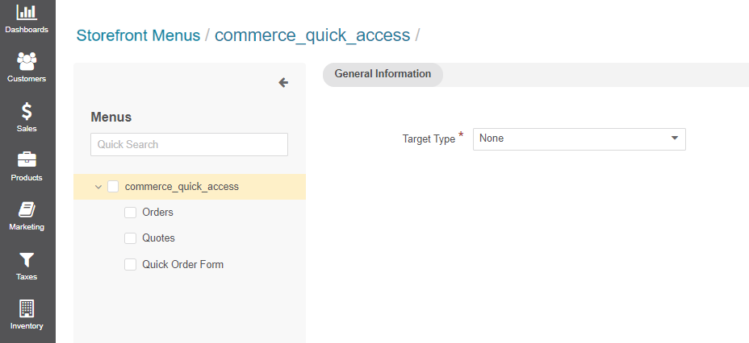Select the General Information tab
Viewport: 749px width, 343px height.
pos(383,74)
